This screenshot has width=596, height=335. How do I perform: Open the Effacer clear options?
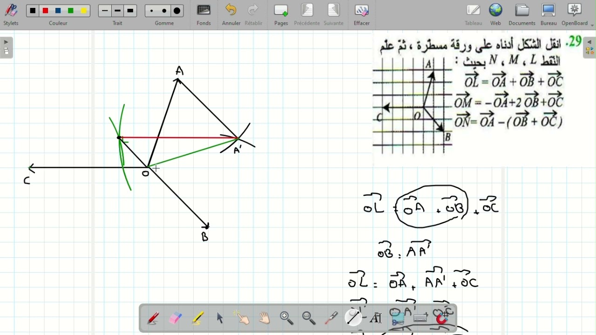(x=362, y=15)
